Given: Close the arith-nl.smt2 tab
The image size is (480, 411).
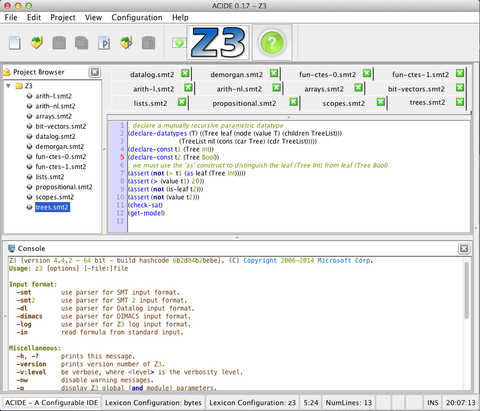Looking at the screenshot, I should coord(276,88).
